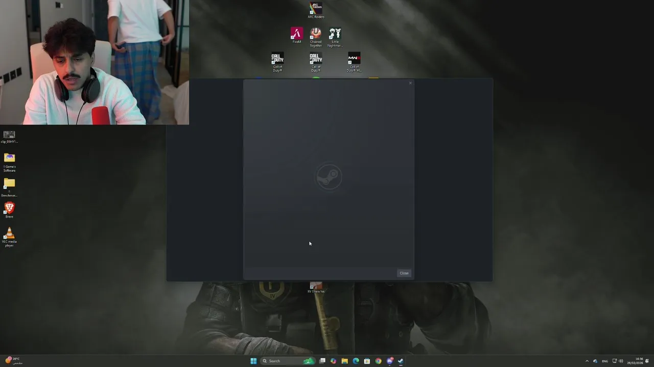The image size is (654, 367).
Task: Open the notifications bell icon
Action: [x=647, y=361]
